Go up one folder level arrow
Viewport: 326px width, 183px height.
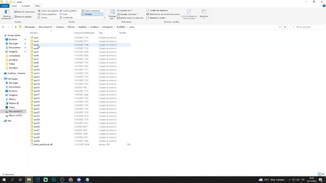click(16, 27)
